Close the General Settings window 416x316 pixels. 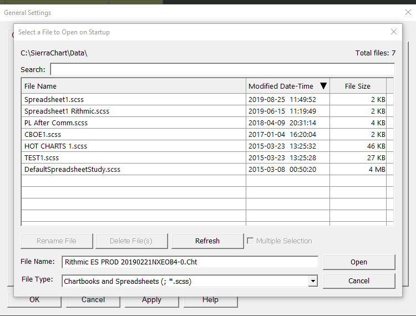(408, 12)
